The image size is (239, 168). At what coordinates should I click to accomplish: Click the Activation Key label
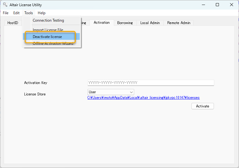(x=36, y=83)
